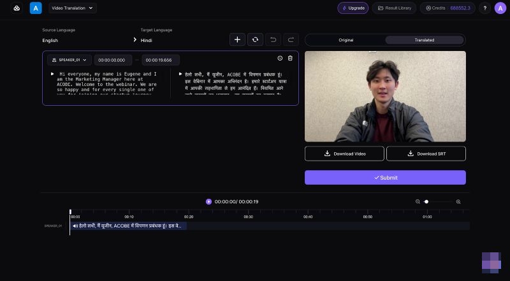
Task: Zoom in the timeline with the plus magnifier
Action: pos(458,201)
